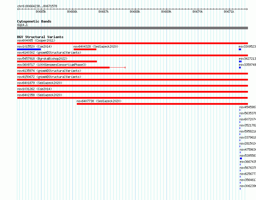Select the esv3609717 1000Genomes label
Screen dimensions: 256x200
pos(52,65)
